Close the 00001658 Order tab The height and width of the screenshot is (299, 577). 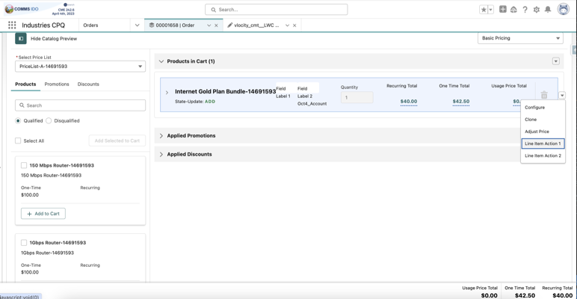[217, 25]
